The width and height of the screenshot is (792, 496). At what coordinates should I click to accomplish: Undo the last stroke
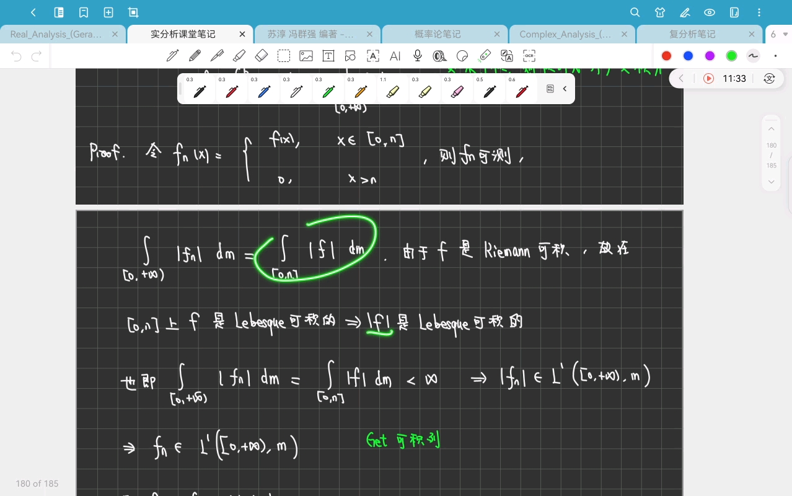tap(16, 56)
